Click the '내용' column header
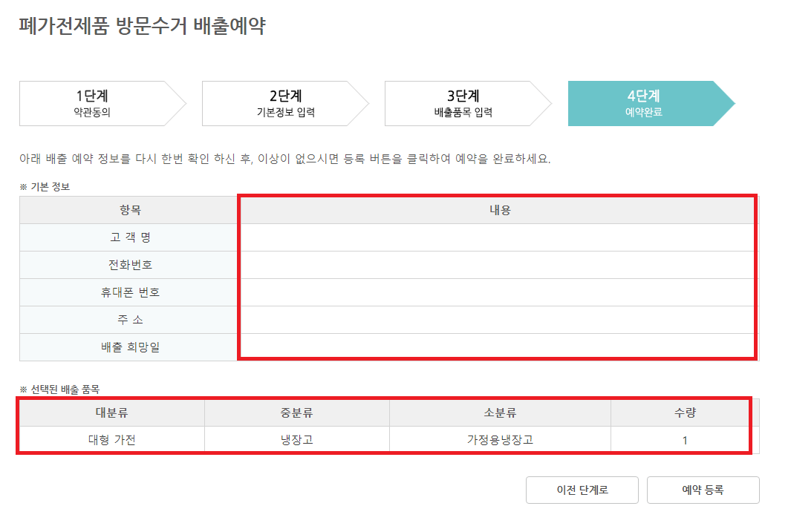The width and height of the screenshot is (791, 529). click(x=500, y=210)
